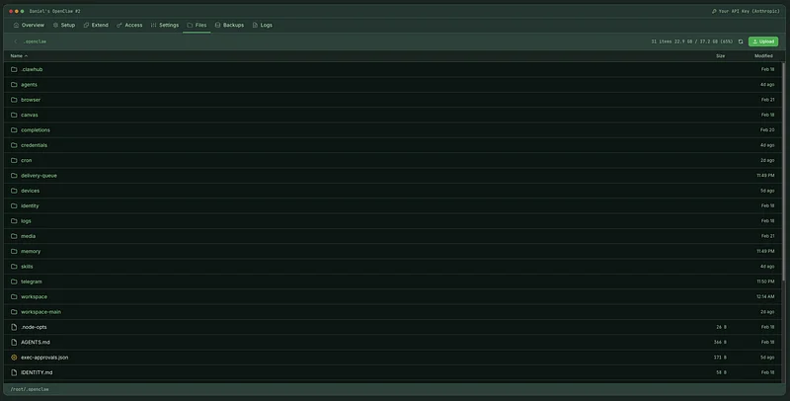The image size is (790, 401).
Task: Click the folder icon for telegram
Action: coord(14,281)
